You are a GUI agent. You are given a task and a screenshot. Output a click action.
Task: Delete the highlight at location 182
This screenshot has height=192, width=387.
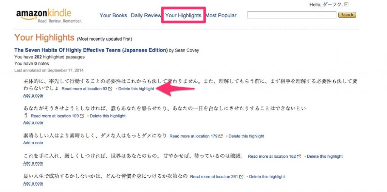[325, 156]
